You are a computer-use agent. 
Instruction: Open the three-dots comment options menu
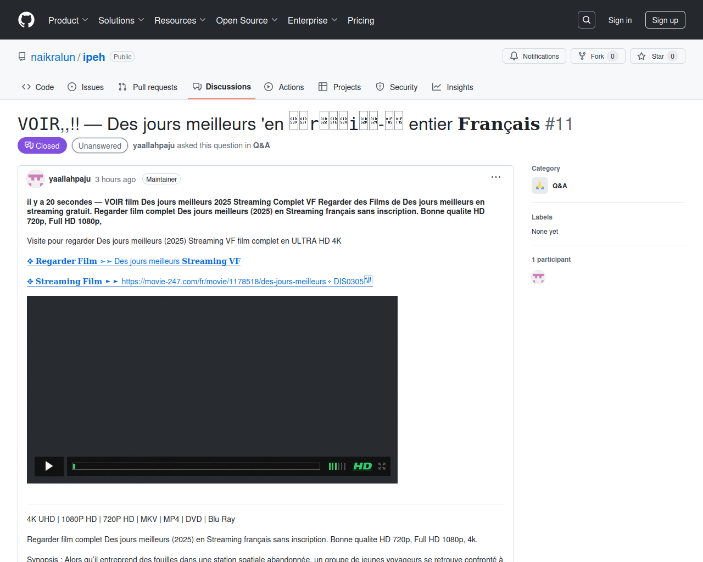pyautogui.click(x=496, y=177)
